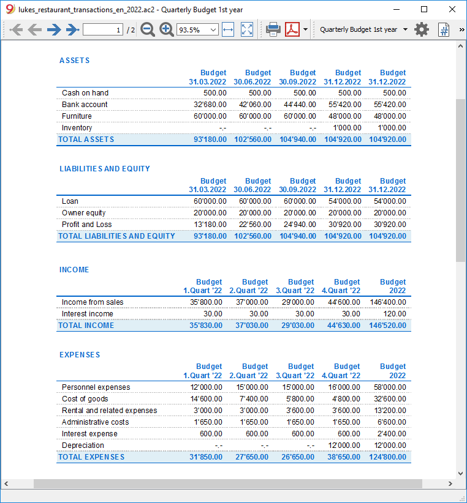Click the page numbering hash icon
This screenshot has height=503, width=467.
coord(444,30)
